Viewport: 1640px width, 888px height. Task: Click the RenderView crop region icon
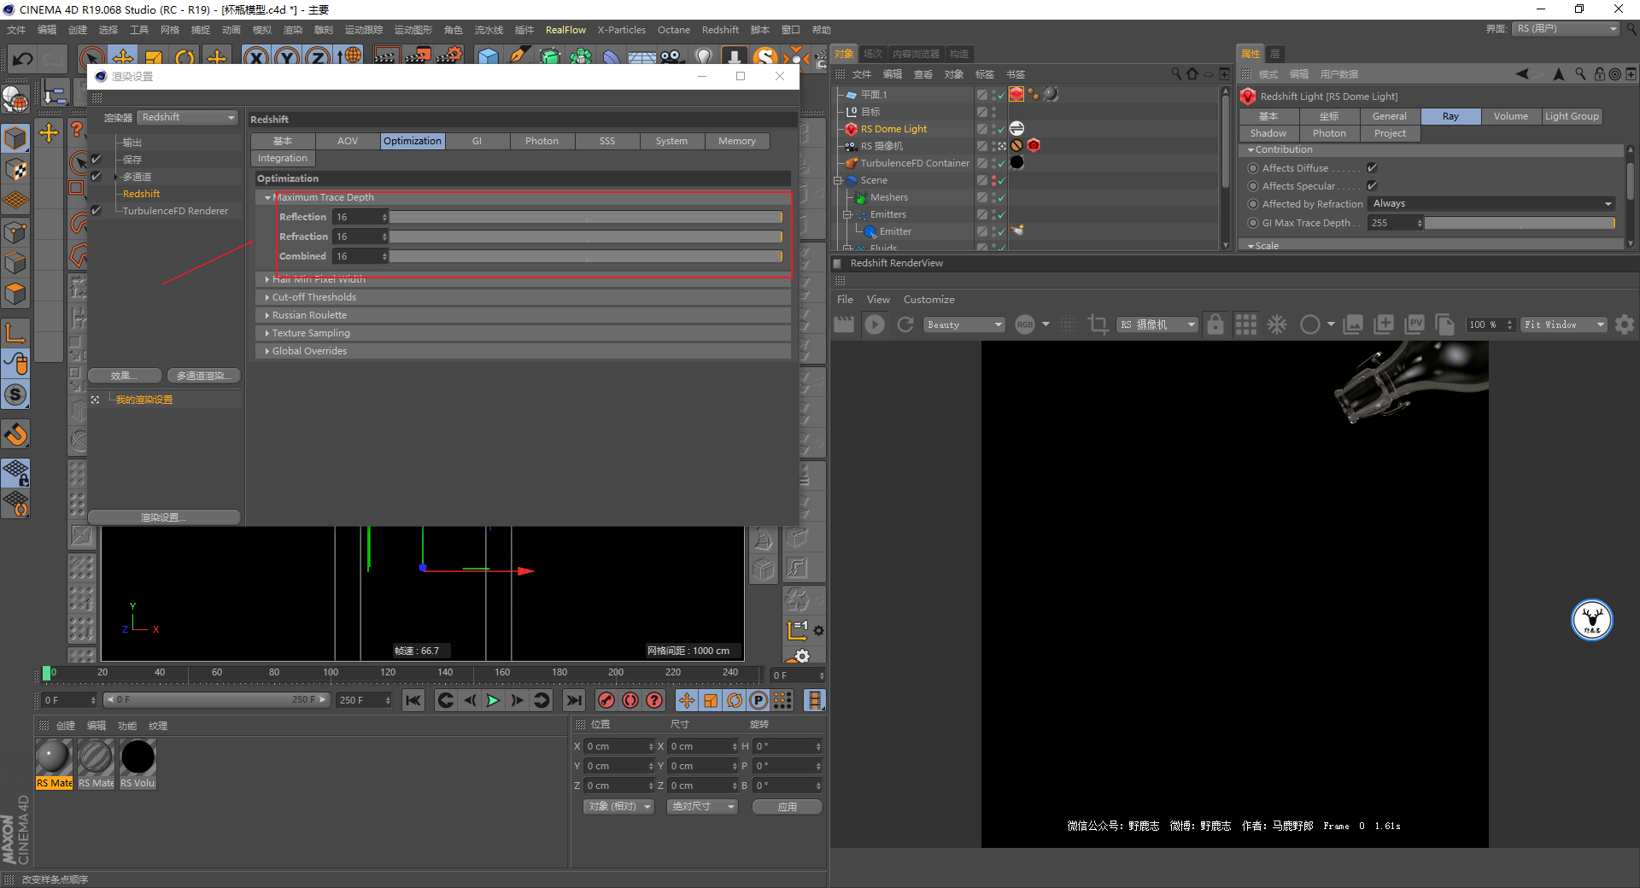pyautogui.click(x=1098, y=324)
